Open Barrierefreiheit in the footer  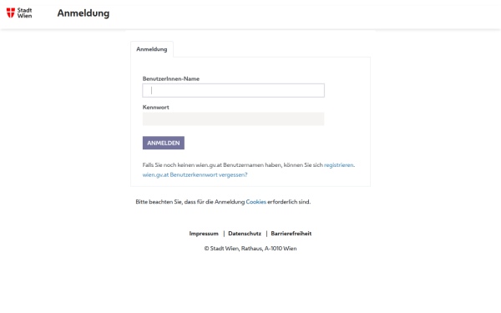291,234
